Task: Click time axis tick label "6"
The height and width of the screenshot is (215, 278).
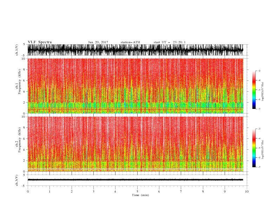Action: tap(159, 191)
